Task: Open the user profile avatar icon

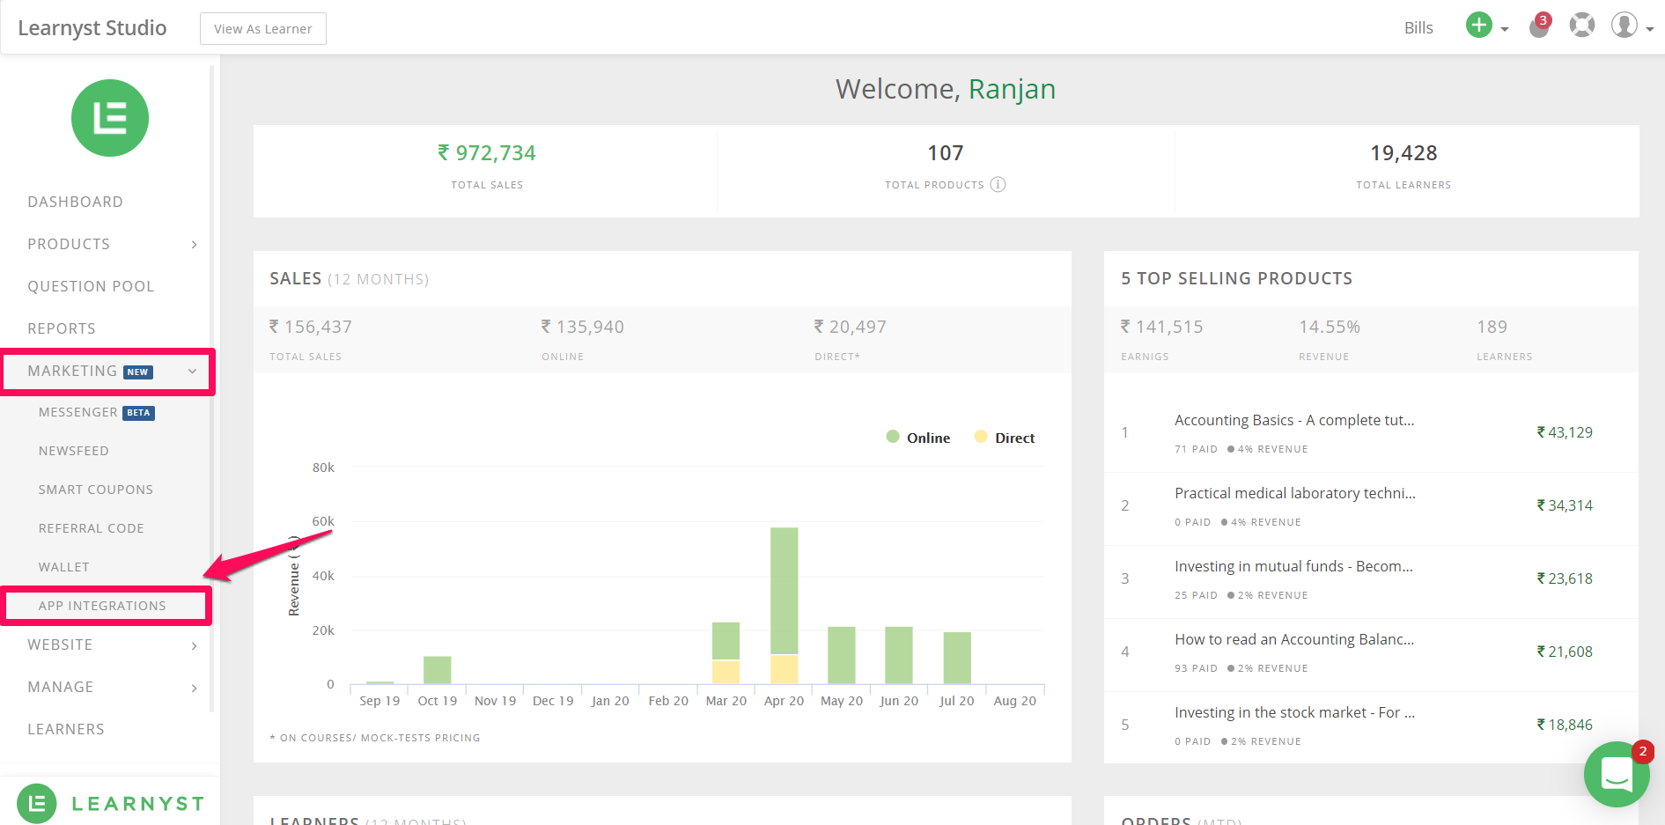Action: [x=1624, y=25]
